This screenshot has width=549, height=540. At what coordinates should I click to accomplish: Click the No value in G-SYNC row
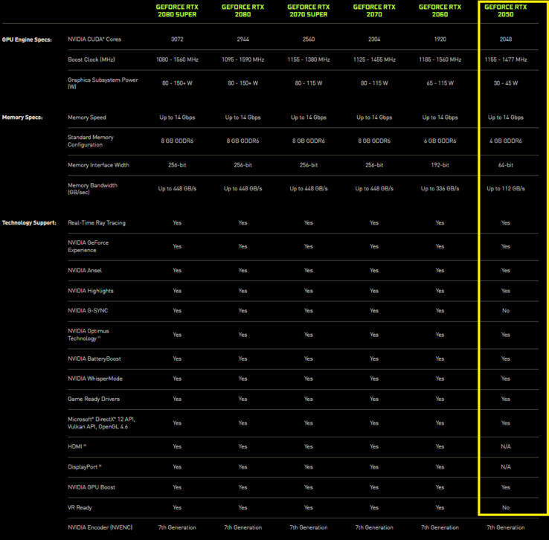506,310
